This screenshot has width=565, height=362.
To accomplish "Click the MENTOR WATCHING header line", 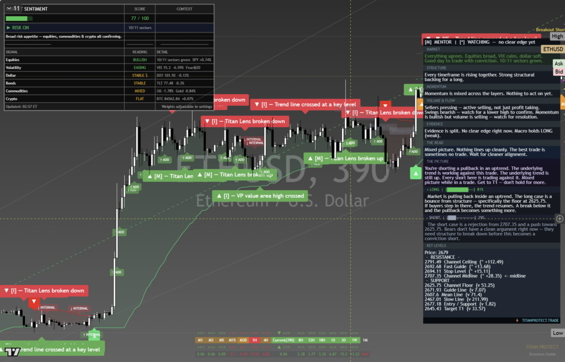I will [479, 42].
